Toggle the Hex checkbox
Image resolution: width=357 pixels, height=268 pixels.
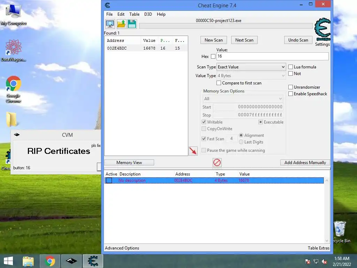(x=213, y=56)
